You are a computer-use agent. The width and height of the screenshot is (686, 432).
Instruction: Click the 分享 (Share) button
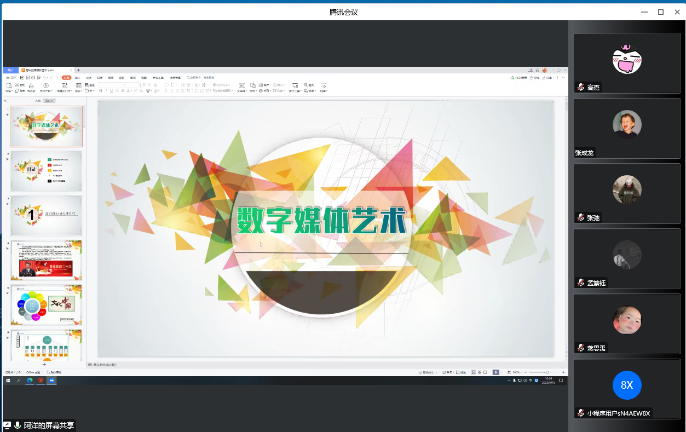(548, 78)
